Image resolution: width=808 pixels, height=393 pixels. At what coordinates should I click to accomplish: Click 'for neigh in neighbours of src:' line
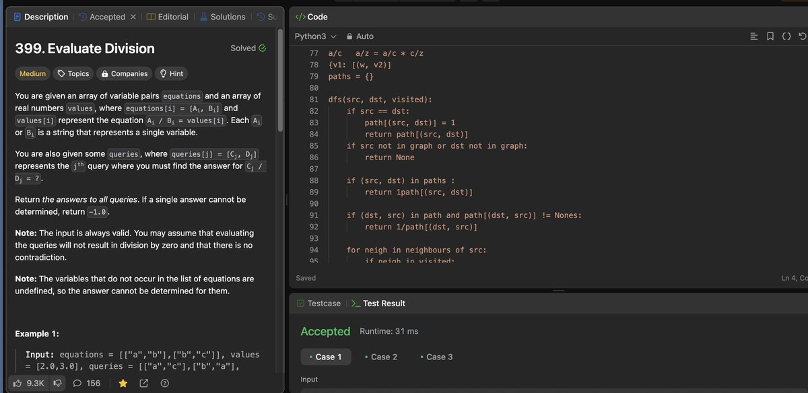tap(417, 250)
